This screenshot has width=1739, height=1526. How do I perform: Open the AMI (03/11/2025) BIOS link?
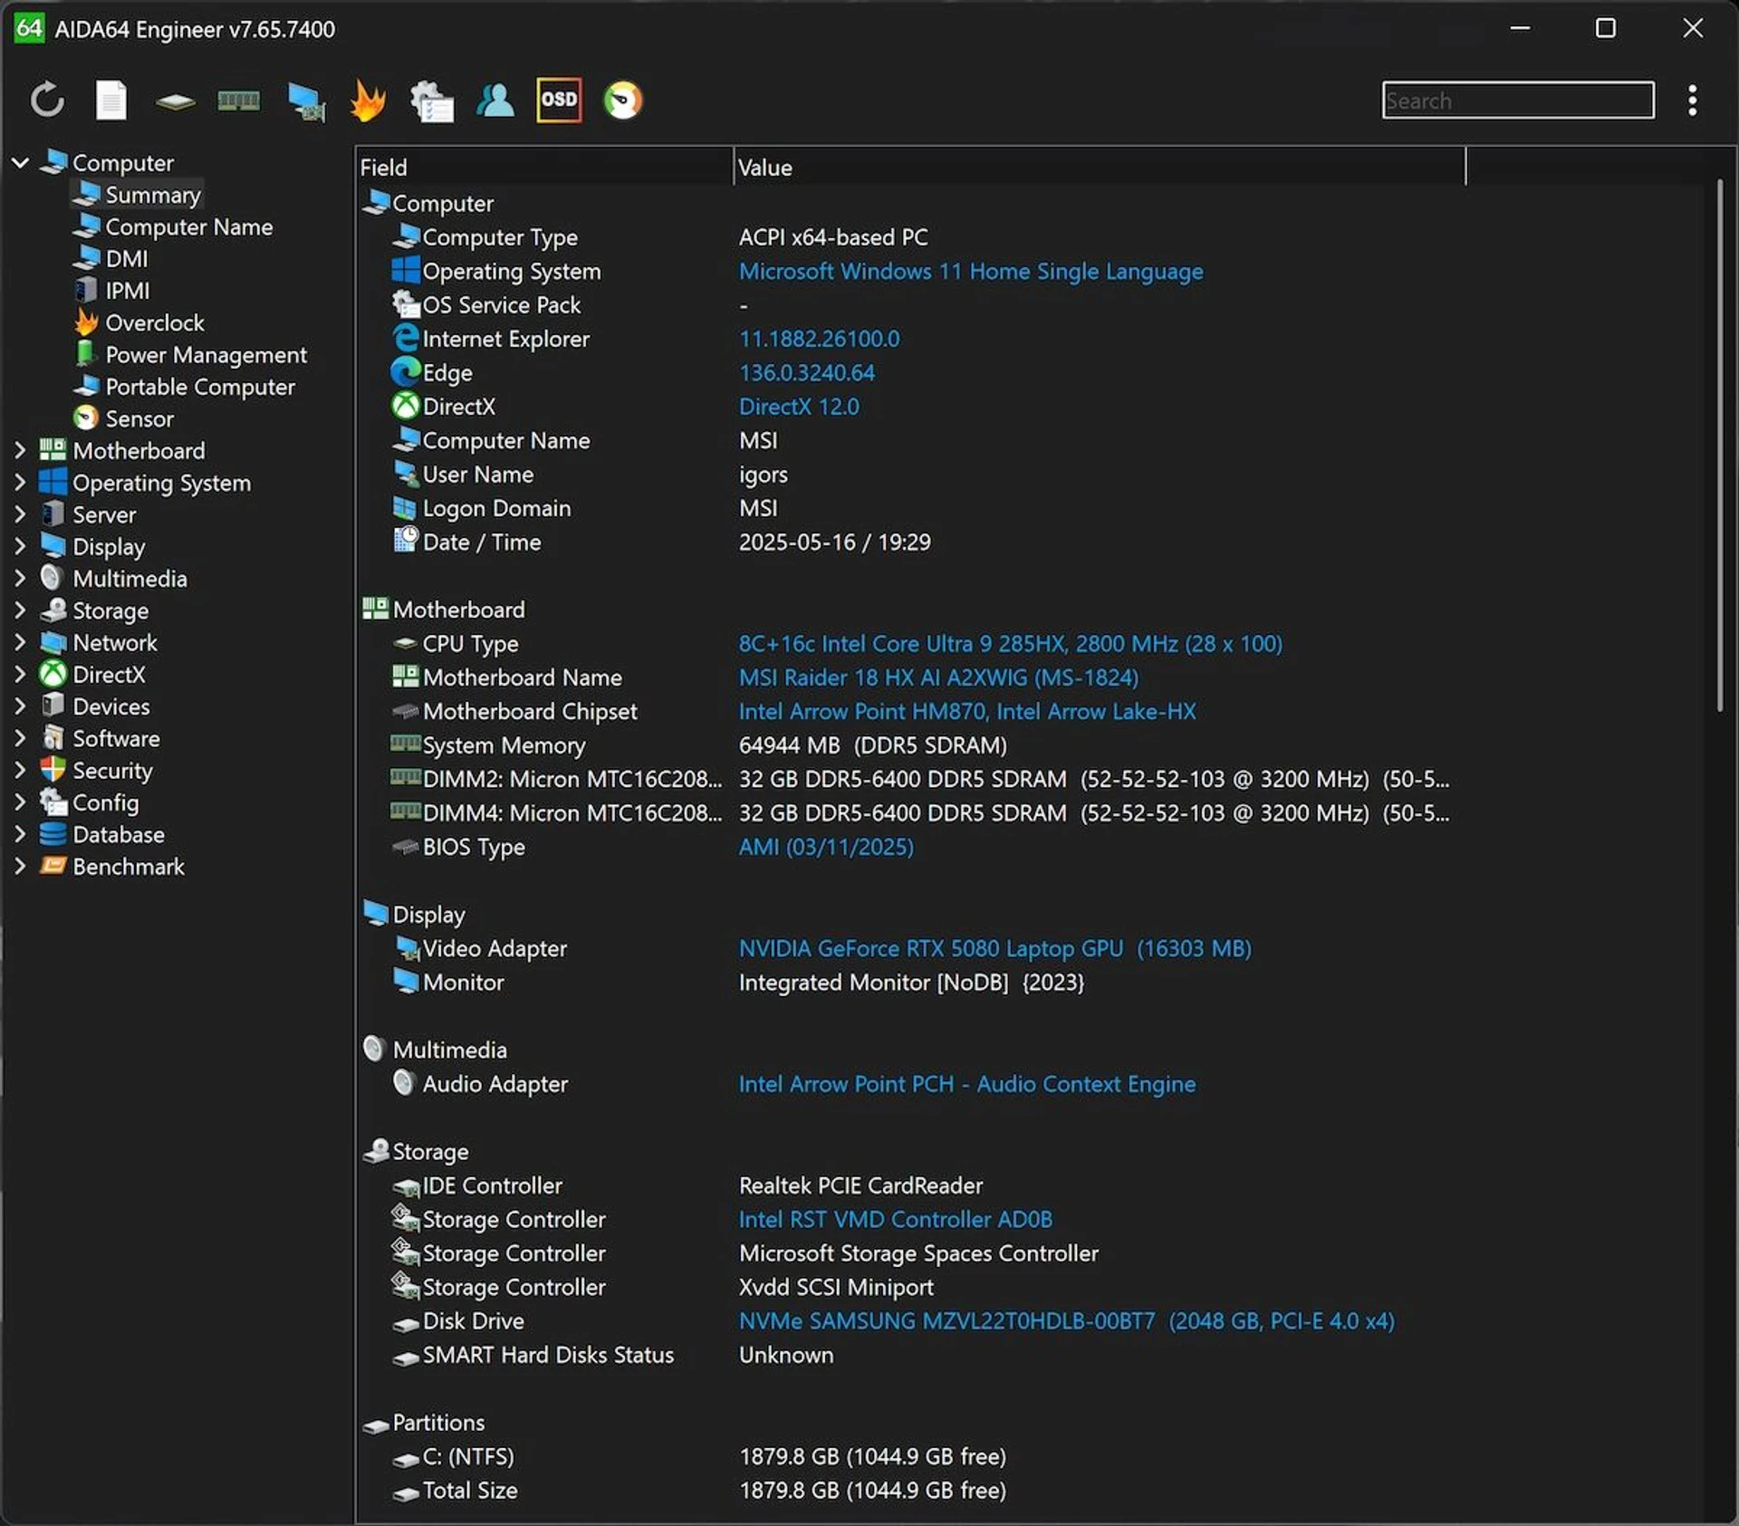point(826,847)
